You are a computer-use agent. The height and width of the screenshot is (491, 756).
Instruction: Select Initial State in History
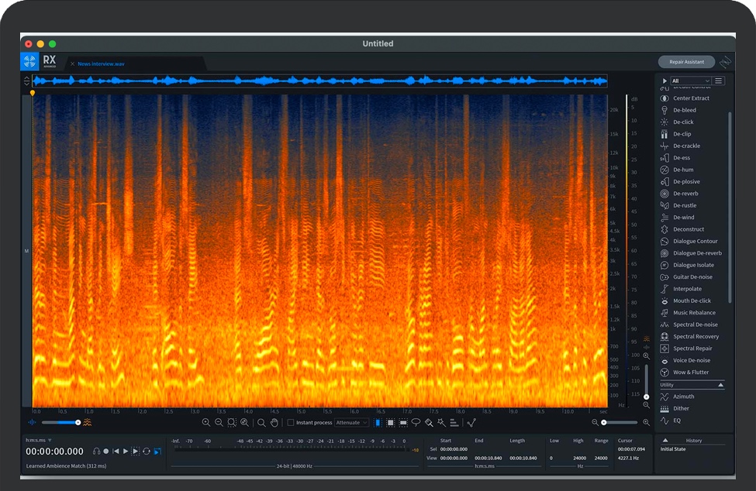coord(673,449)
